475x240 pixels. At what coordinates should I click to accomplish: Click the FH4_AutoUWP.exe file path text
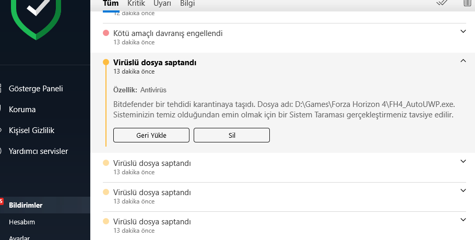tap(375, 104)
